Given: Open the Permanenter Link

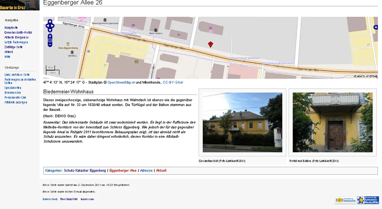Looking at the screenshot, I should [x=15, y=97].
